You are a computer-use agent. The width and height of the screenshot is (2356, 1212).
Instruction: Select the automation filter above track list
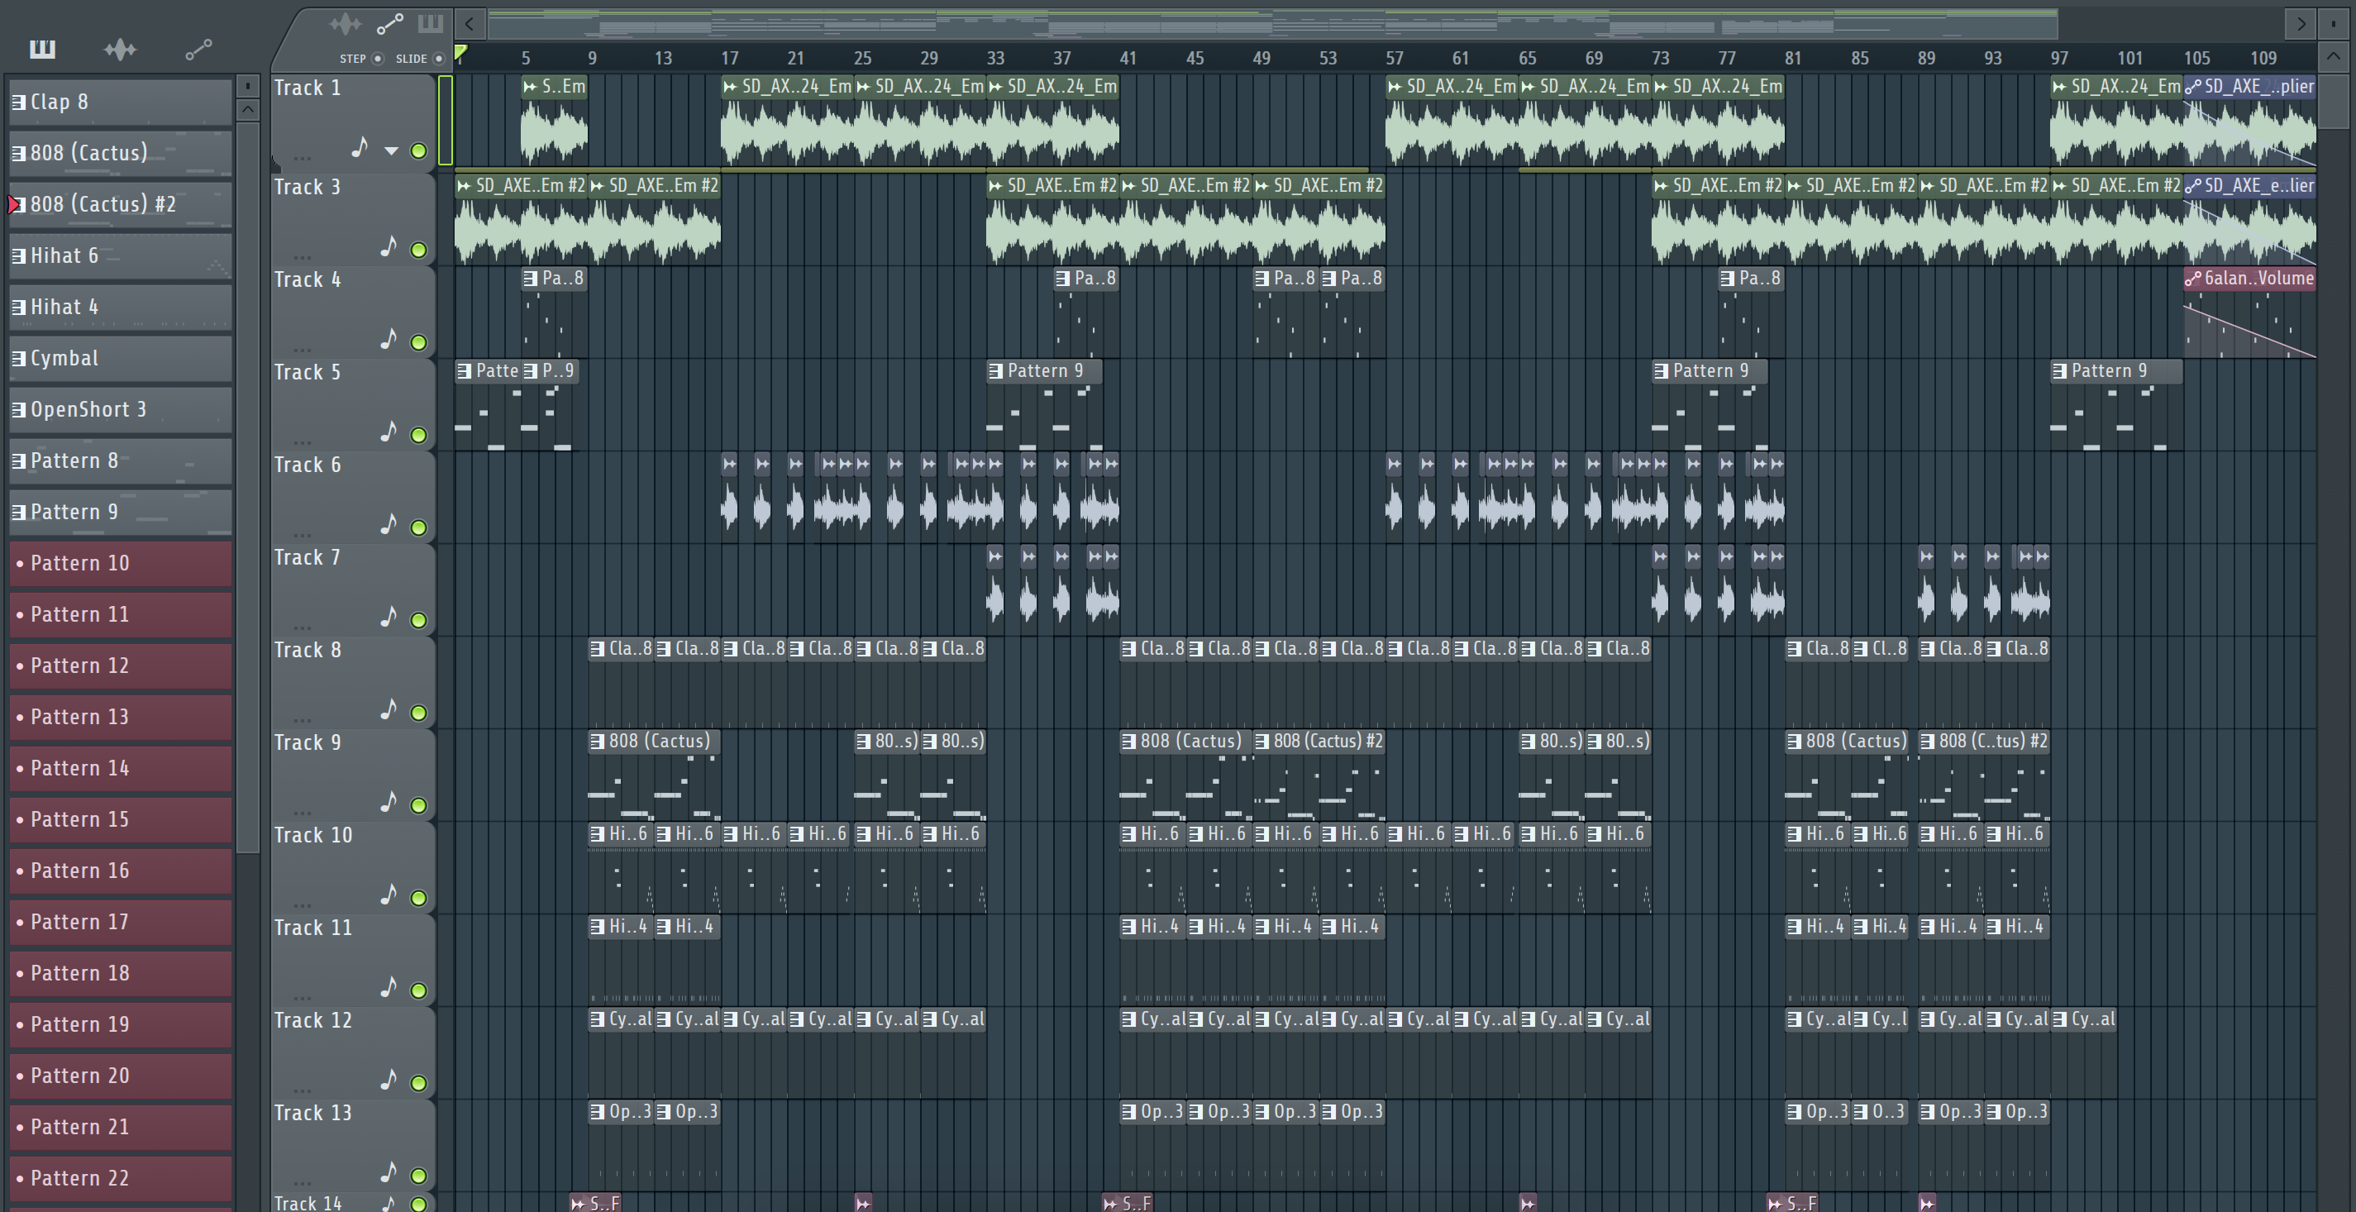(390, 24)
